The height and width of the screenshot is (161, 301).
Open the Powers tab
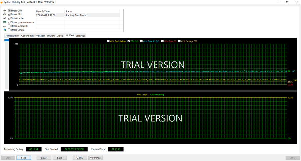click(x=51, y=36)
